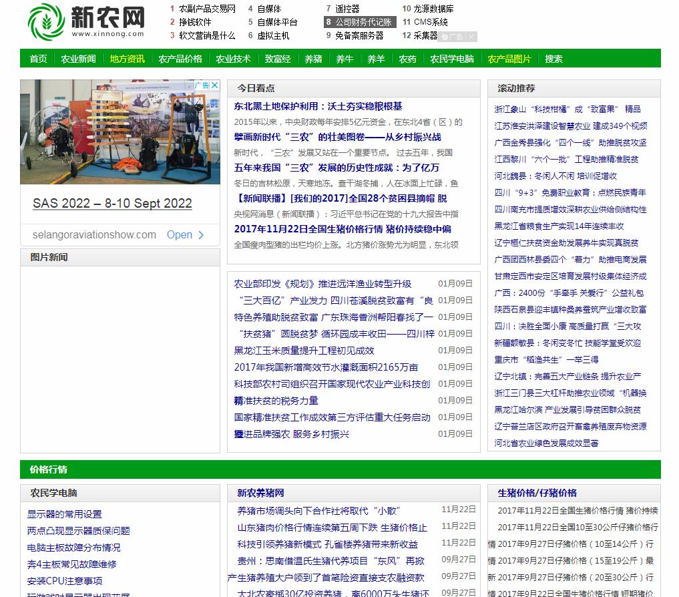679x597 pixels.
Task: Open article 精准扶贫的税务力量
Action: point(276,401)
